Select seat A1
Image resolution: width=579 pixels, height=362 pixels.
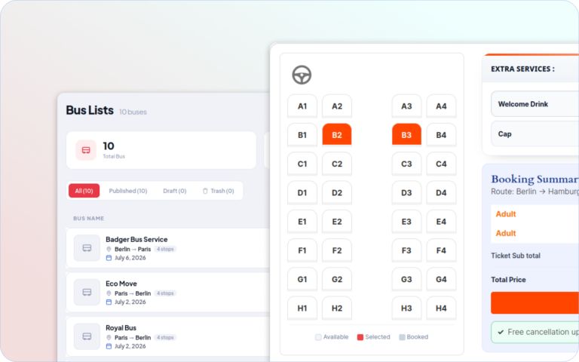point(302,106)
